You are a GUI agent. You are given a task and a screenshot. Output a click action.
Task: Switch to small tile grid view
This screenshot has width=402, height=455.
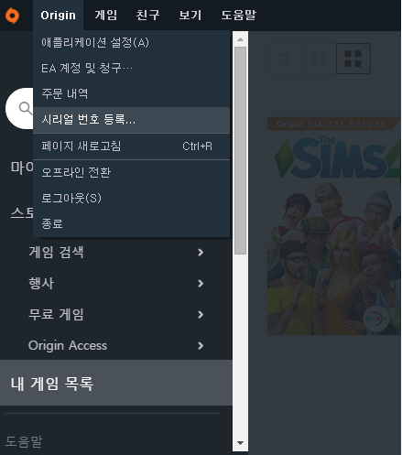284,59
